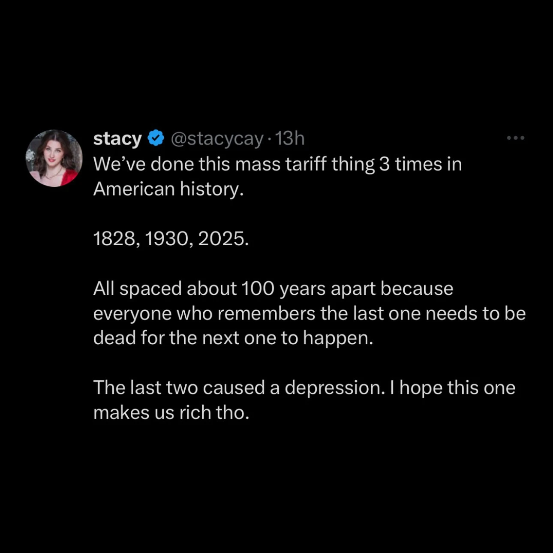553x553 pixels.
Task: Click the text "American history."
Action: click(168, 189)
